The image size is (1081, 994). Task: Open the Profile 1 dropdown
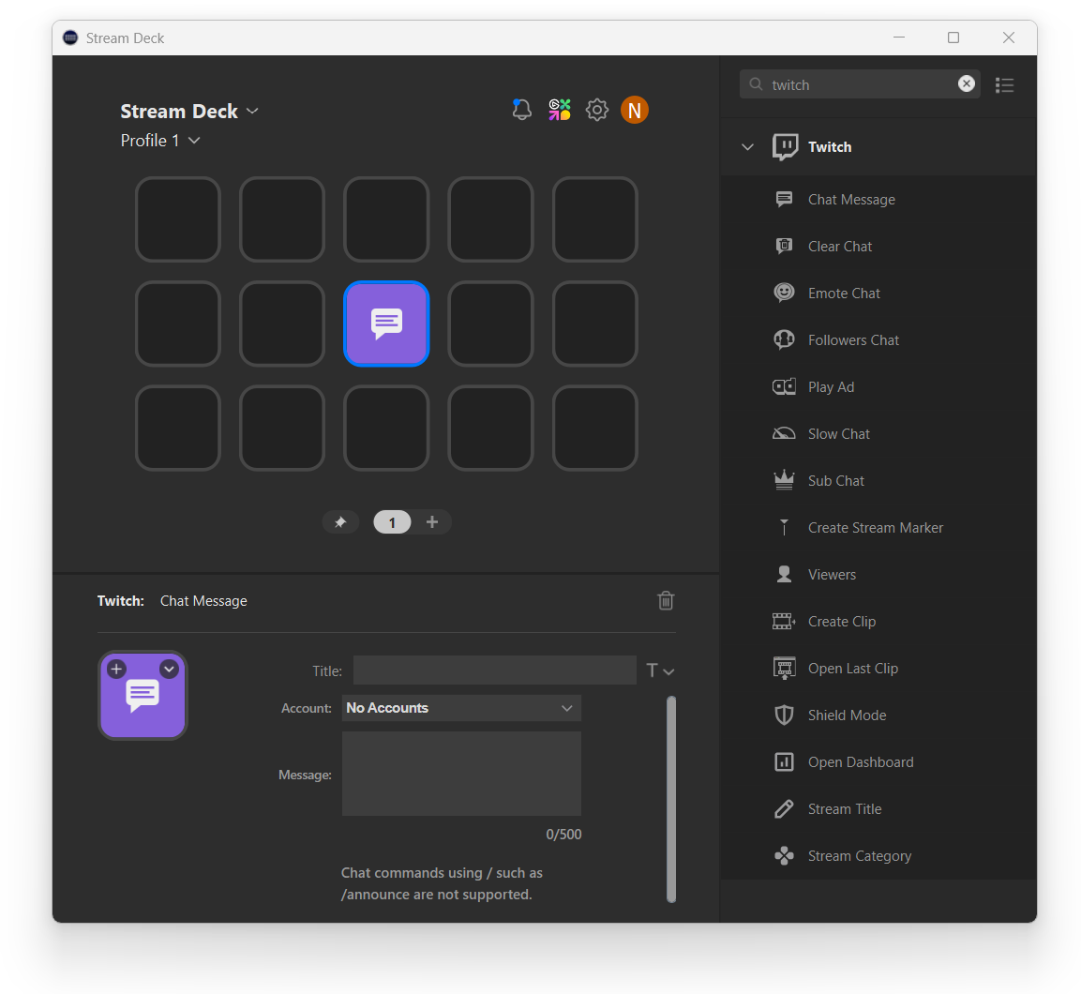[x=194, y=140]
